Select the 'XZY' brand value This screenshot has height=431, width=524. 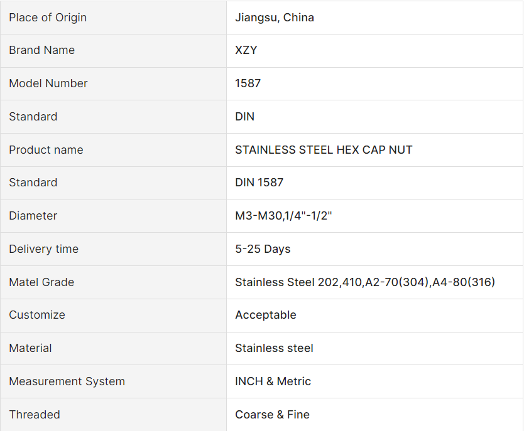[246, 50]
